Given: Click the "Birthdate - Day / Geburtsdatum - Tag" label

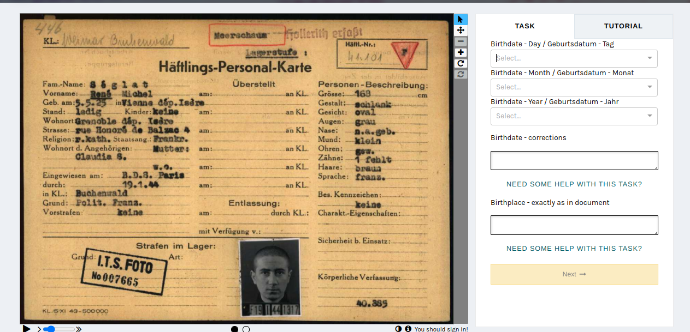Looking at the screenshot, I should coord(552,44).
